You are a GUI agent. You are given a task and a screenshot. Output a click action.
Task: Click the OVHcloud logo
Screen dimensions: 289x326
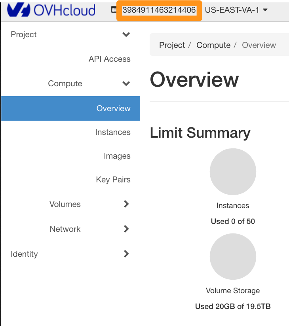[x=51, y=10]
